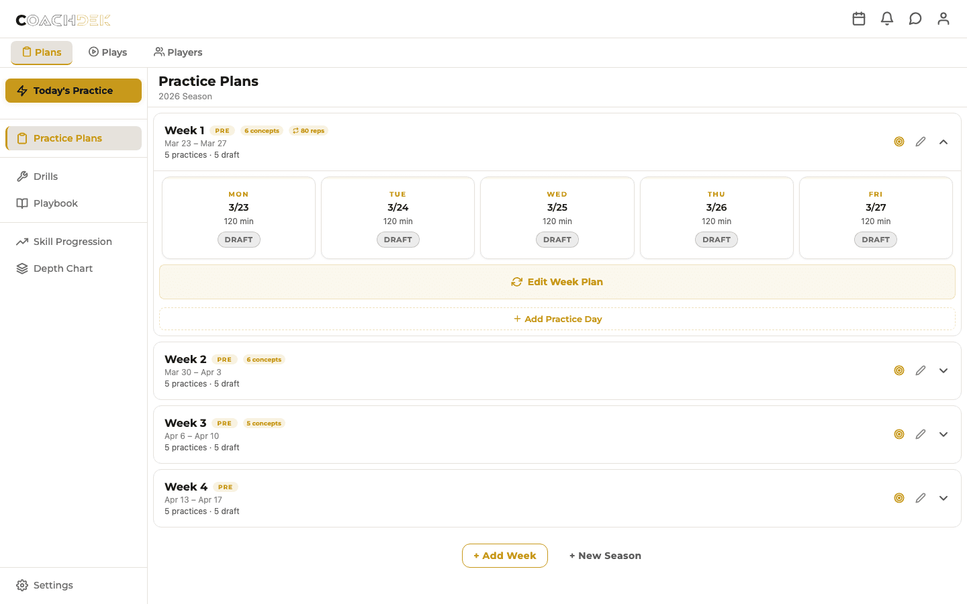
Task: Select the Drills wrench icon in sidebar
Action: pyautogui.click(x=21, y=176)
